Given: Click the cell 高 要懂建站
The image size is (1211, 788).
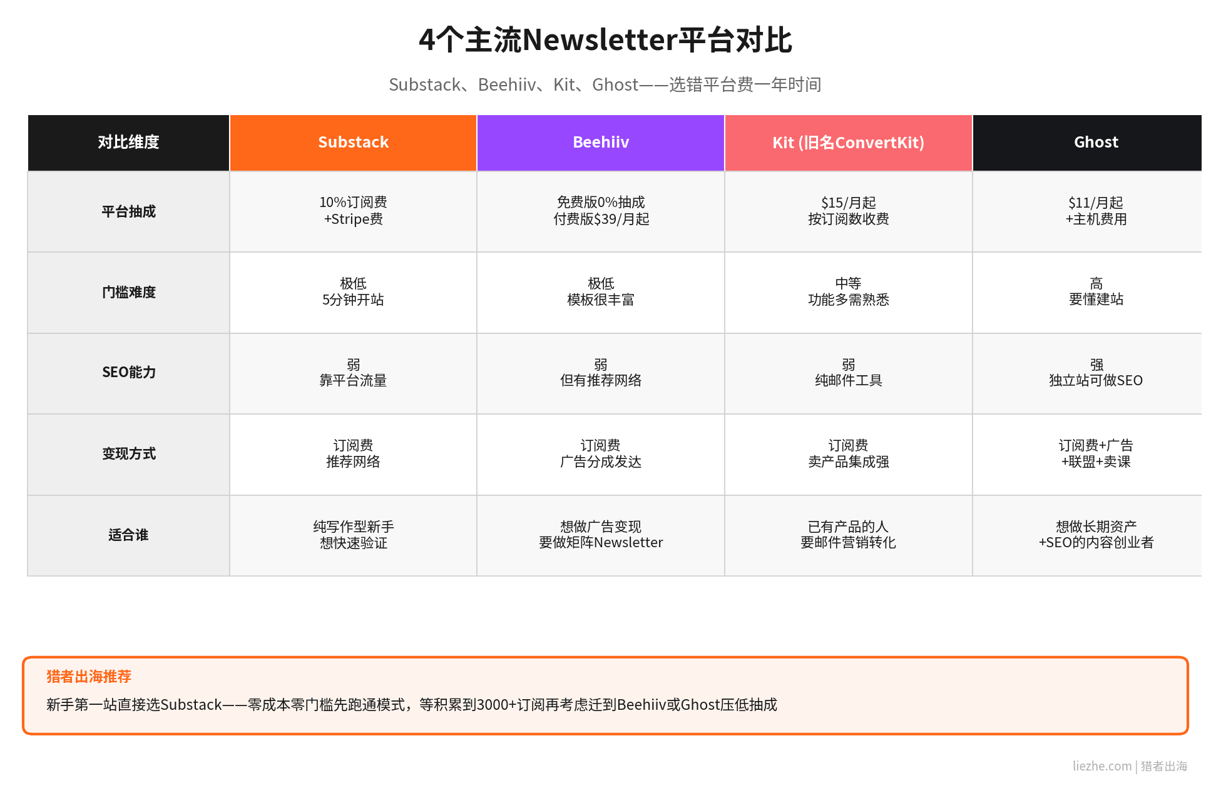Looking at the screenshot, I should pyautogui.click(x=1088, y=292).
